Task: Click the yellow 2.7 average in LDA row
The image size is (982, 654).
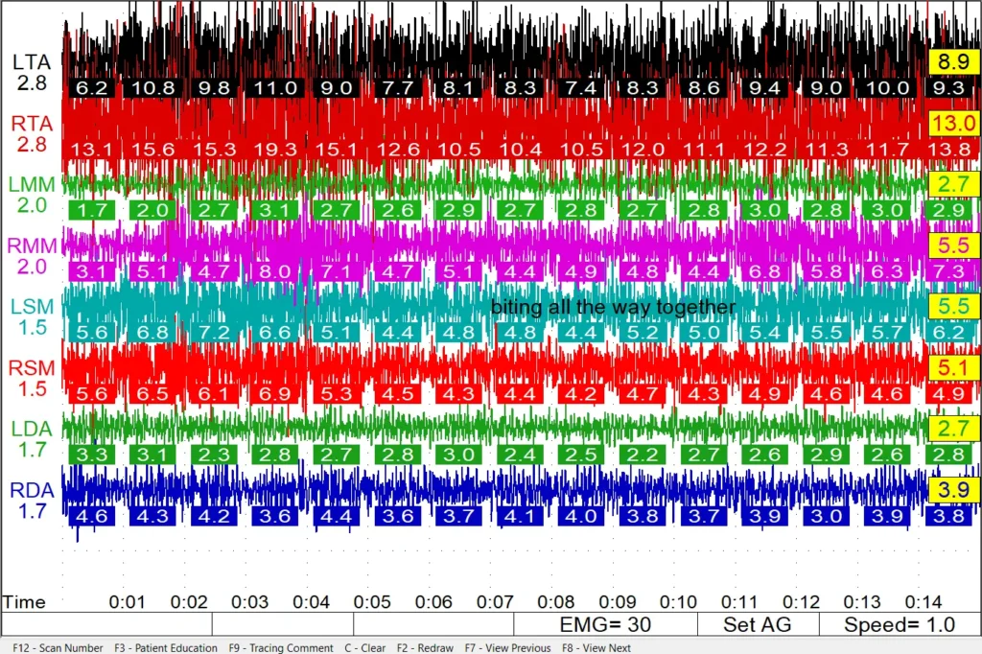Action: pos(954,429)
